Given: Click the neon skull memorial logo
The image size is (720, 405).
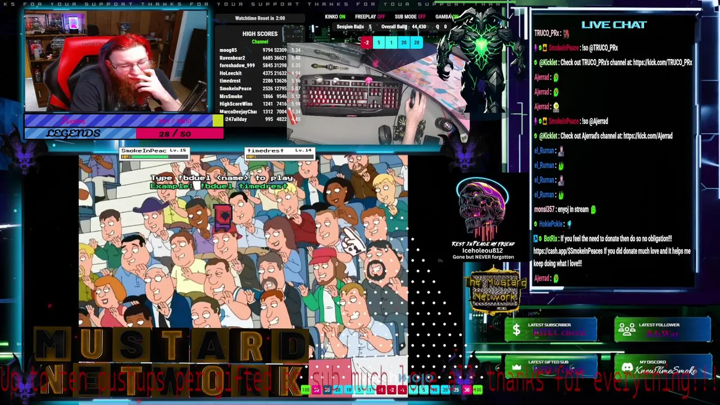Looking at the screenshot, I should pos(482,208).
